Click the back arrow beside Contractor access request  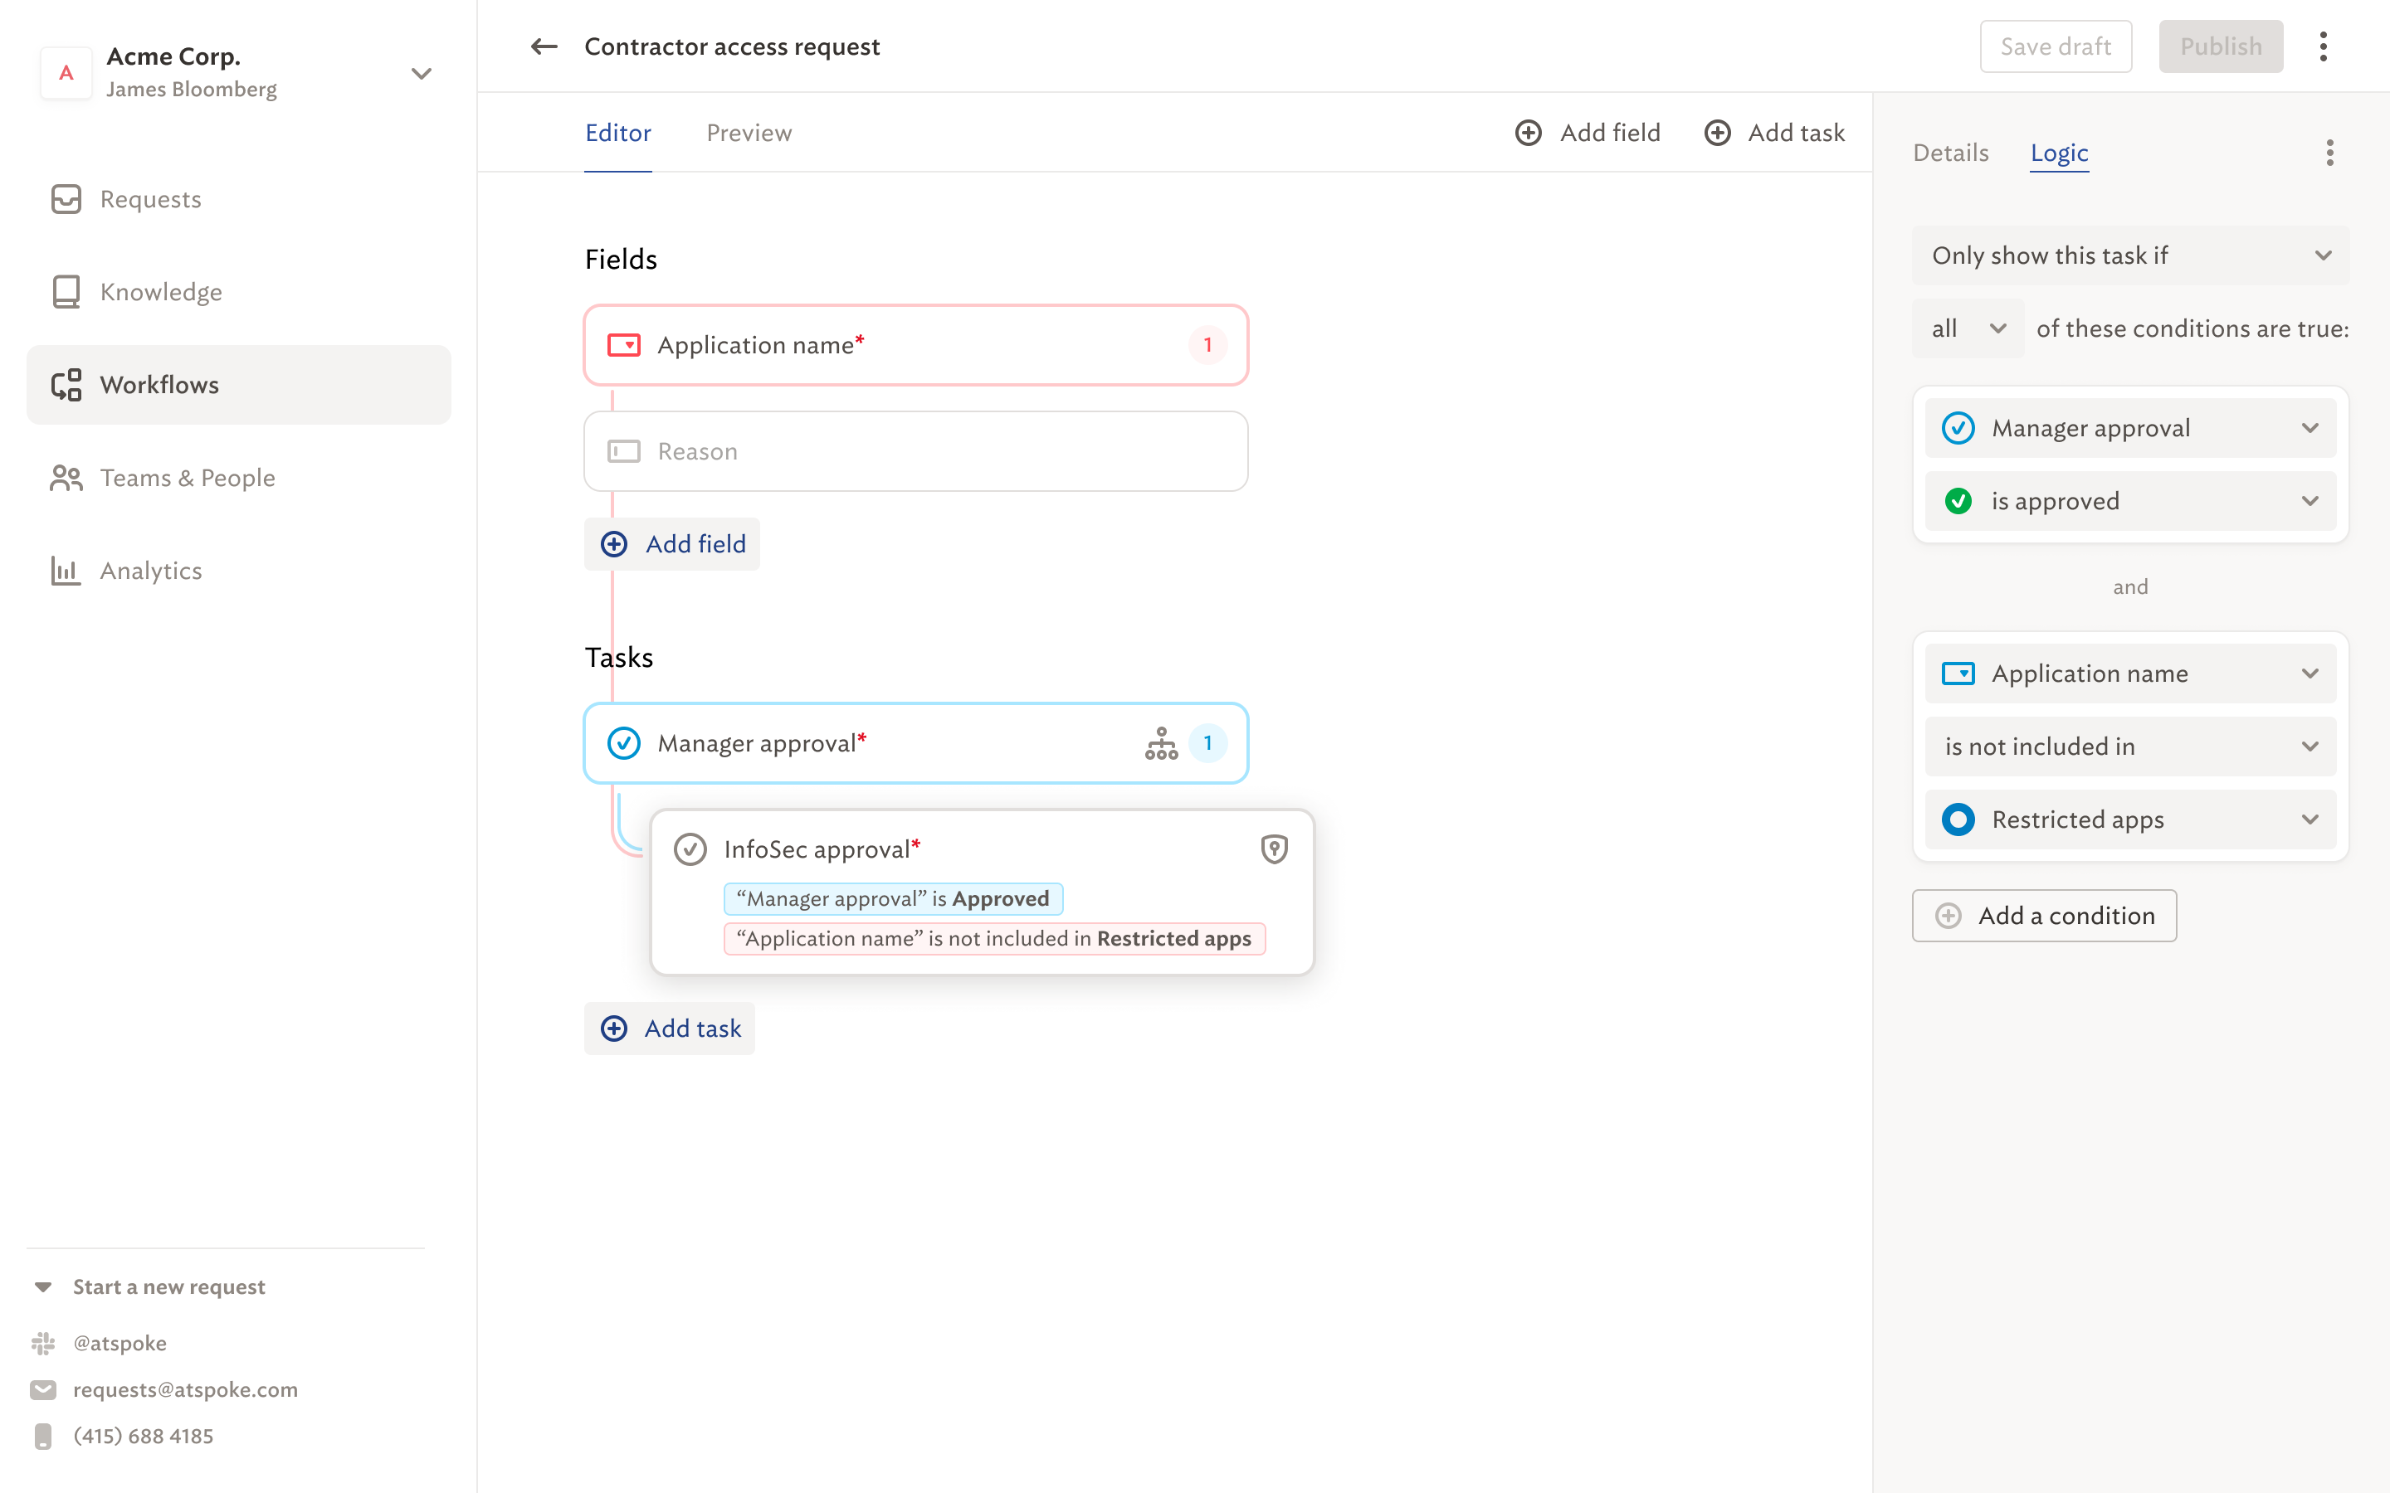[544, 46]
